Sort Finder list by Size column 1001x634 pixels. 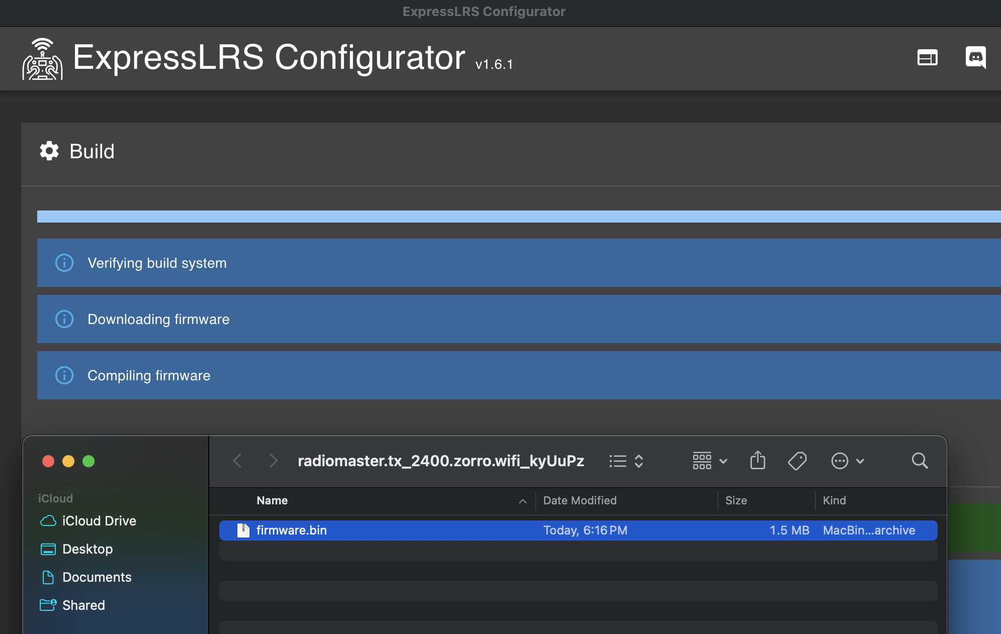(736, 500)
